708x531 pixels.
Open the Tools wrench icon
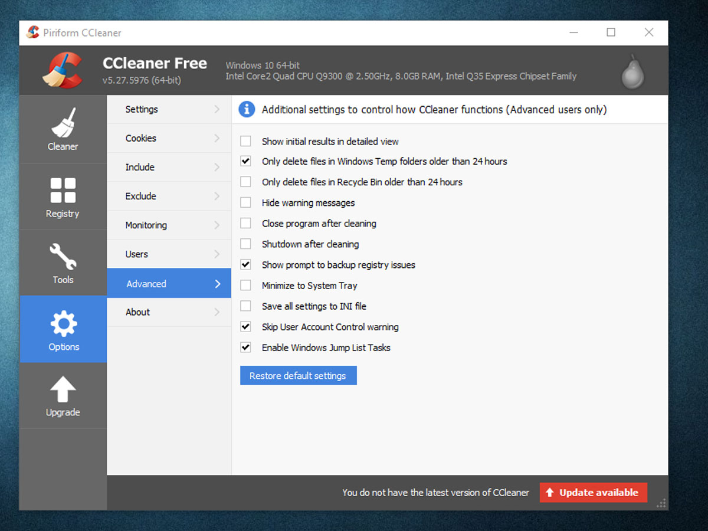pos(63,257)
